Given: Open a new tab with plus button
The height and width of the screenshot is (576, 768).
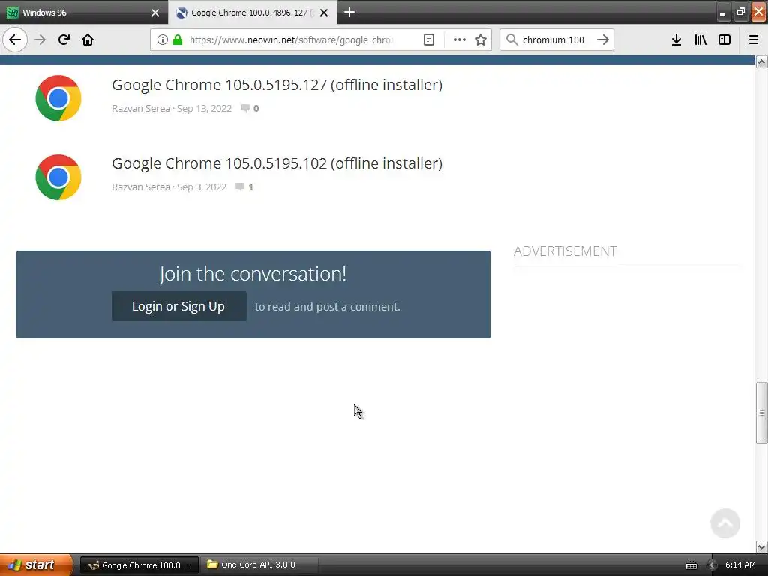Looking at the screenshot, I should [349, 12].
